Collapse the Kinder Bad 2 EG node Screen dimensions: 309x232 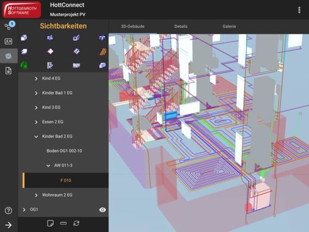36,137
